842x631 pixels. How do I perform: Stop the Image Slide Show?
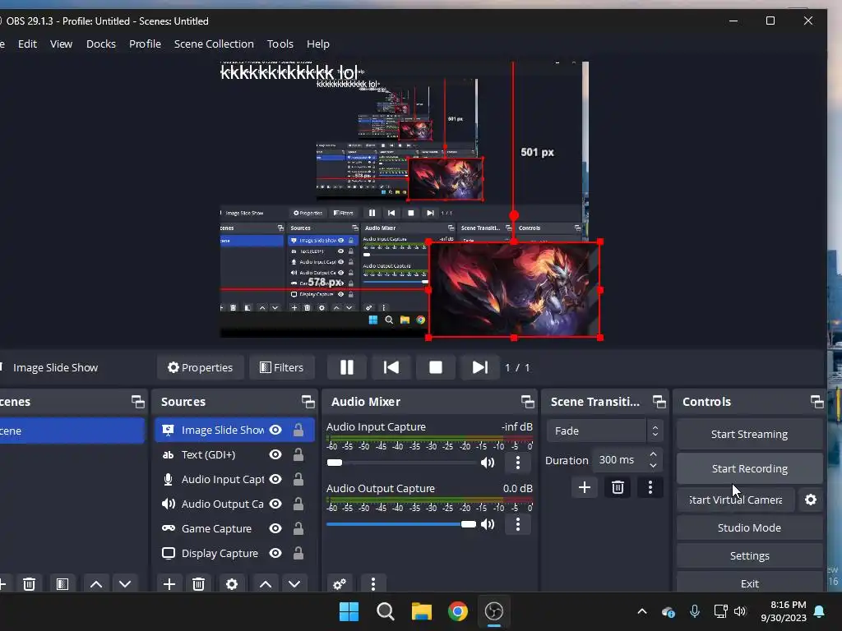(436, 367)
